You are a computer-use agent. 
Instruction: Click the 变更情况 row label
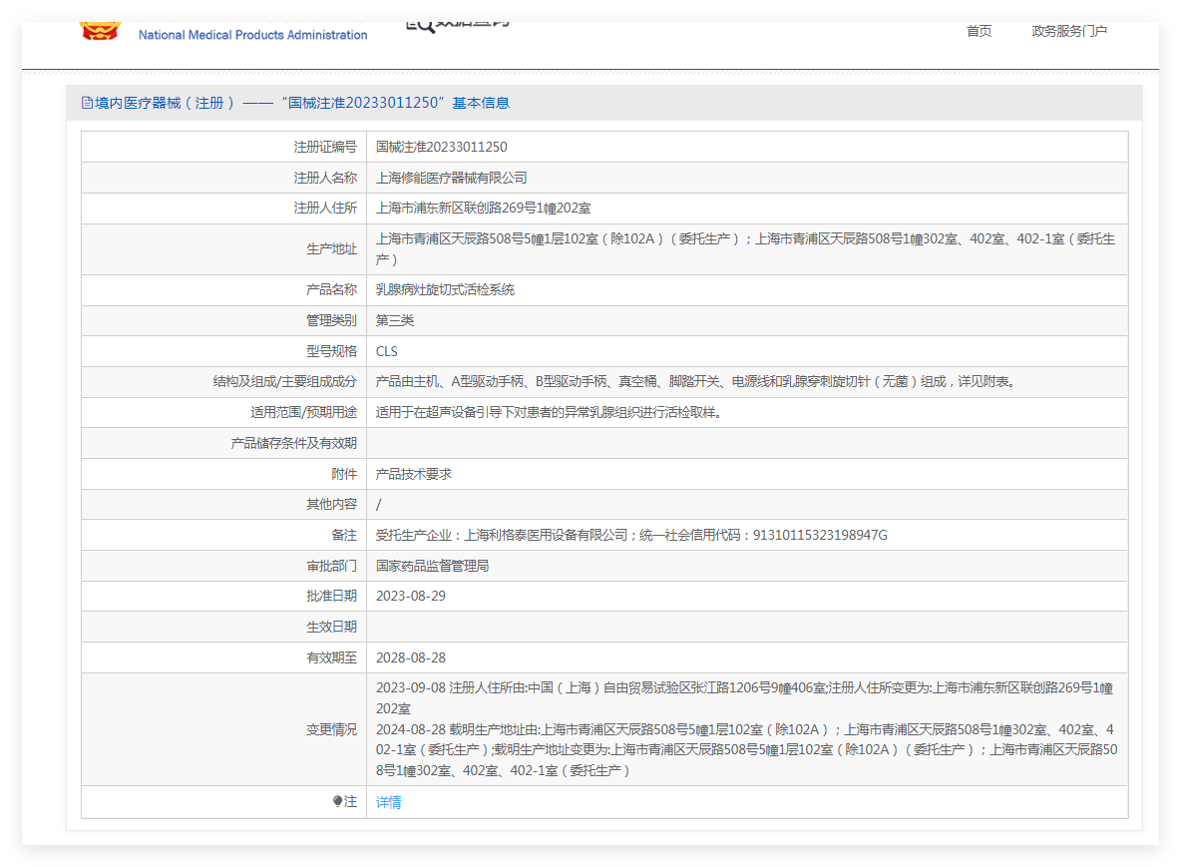pyautogui.click(x=331, y=729)
